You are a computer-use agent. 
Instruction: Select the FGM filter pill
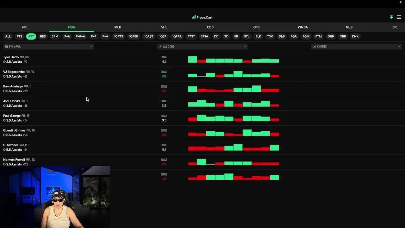306,36
